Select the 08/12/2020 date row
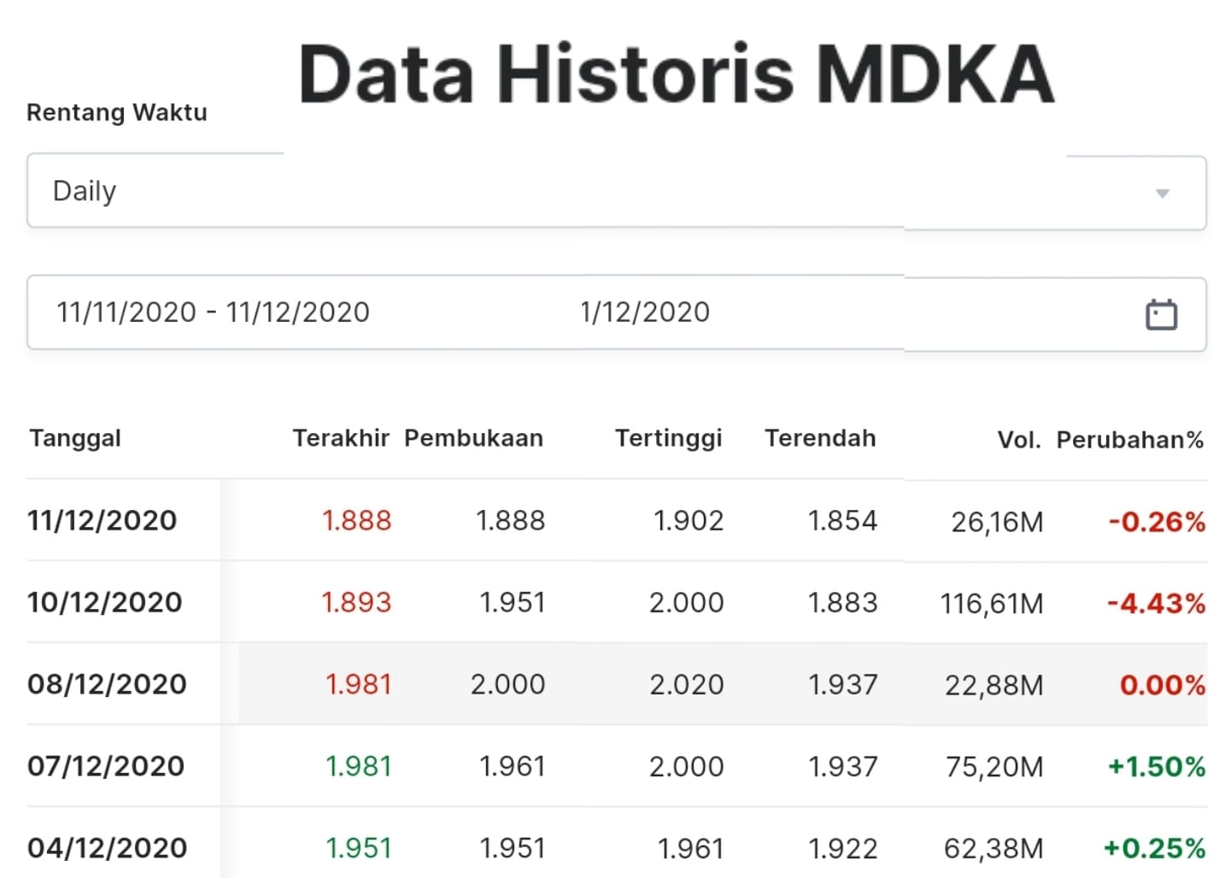The width and height of the screenshot is (1231, 878). (107, 684)
